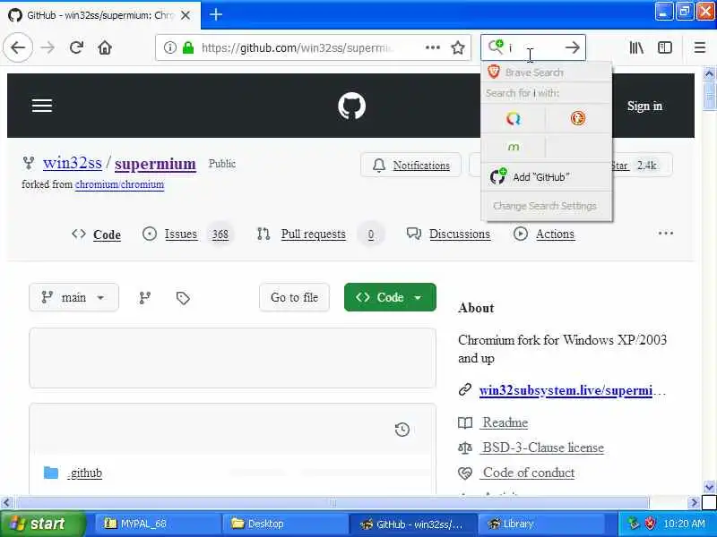Viewport: 717px width, 537px height.
Task: View branches via the branch icon
Action: [144, 298]
